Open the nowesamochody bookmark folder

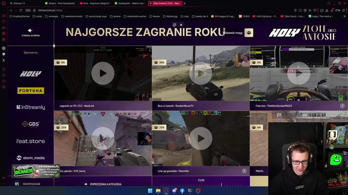72,16
